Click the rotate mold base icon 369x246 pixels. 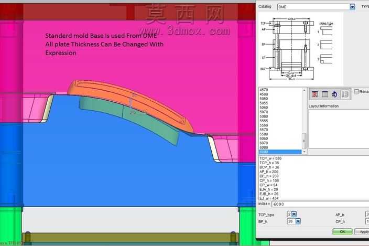pos(334,94)
